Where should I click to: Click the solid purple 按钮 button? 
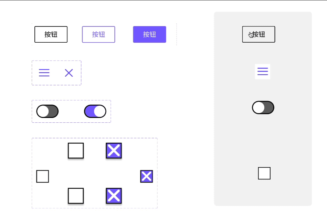tap(149, 34)
